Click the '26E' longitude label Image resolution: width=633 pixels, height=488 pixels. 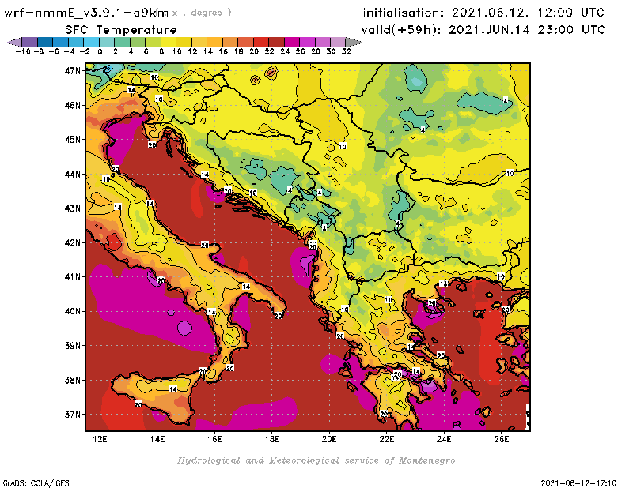[501, 439]
